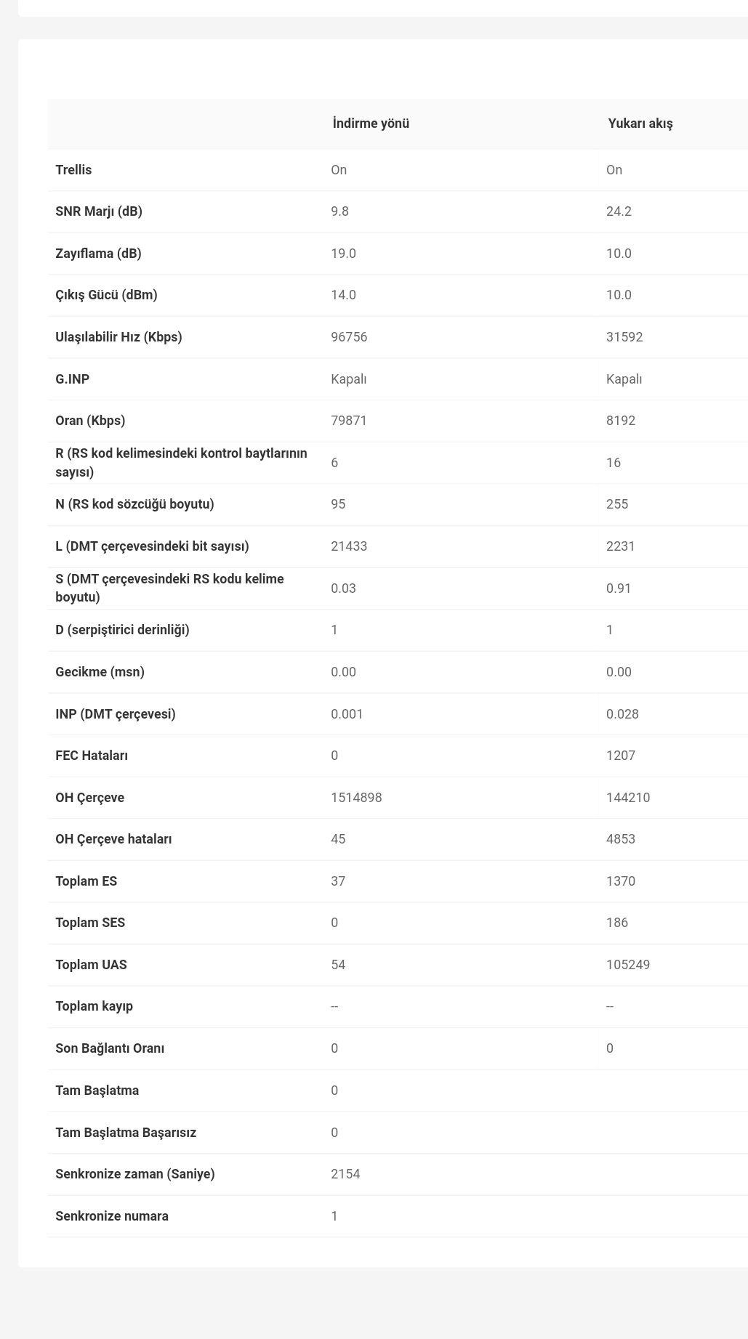Click the Toplam UAS upstream value 105249
This screenshot has height=1339, width=748.
[628, 965]
